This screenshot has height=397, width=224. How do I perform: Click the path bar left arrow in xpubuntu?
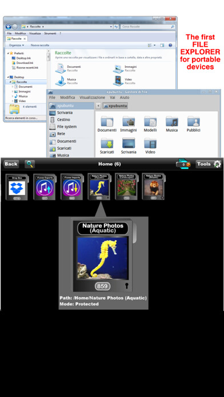pyautogui.click(x=98, y=106)
